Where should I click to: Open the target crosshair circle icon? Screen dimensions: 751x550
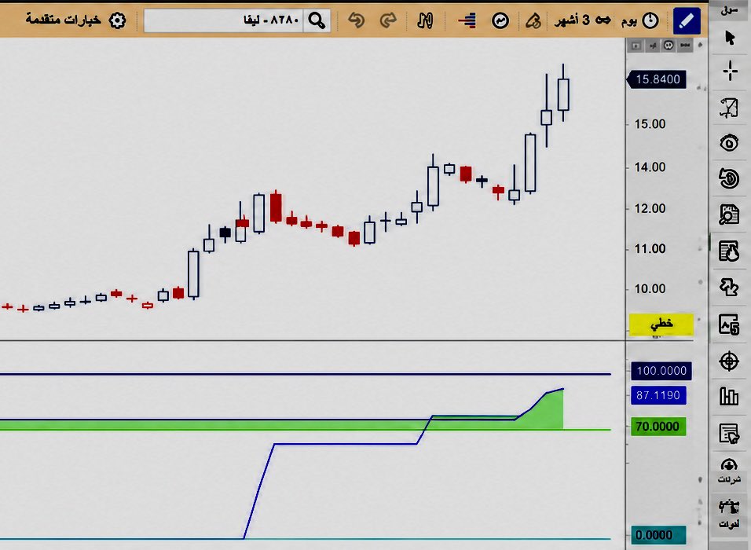click(729, 361)
